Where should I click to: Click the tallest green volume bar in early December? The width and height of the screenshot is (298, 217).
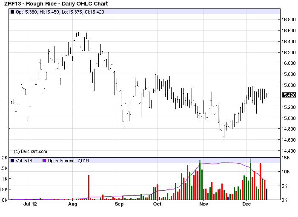tap(250, 179)
